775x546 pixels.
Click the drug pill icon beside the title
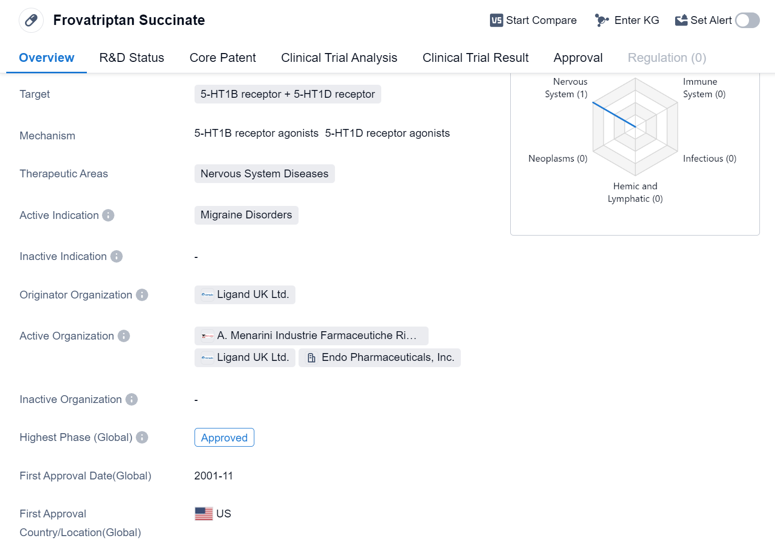(x=31, y=20)
